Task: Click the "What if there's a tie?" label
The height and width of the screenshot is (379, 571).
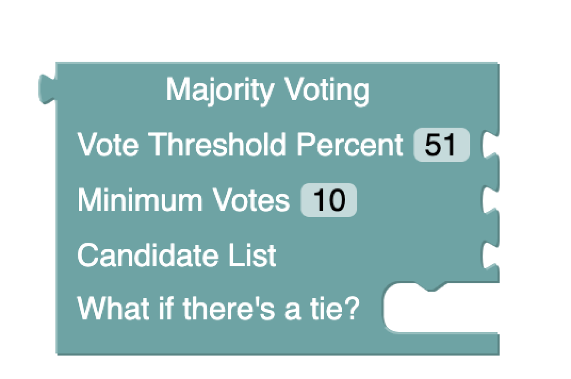Action: click(x=218, y=308)
